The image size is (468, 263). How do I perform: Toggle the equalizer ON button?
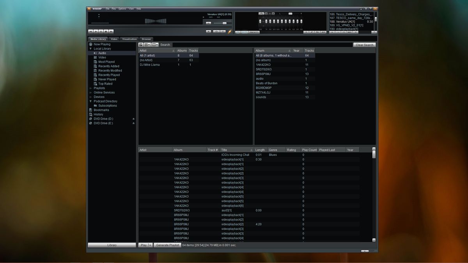tap(238, 32)
